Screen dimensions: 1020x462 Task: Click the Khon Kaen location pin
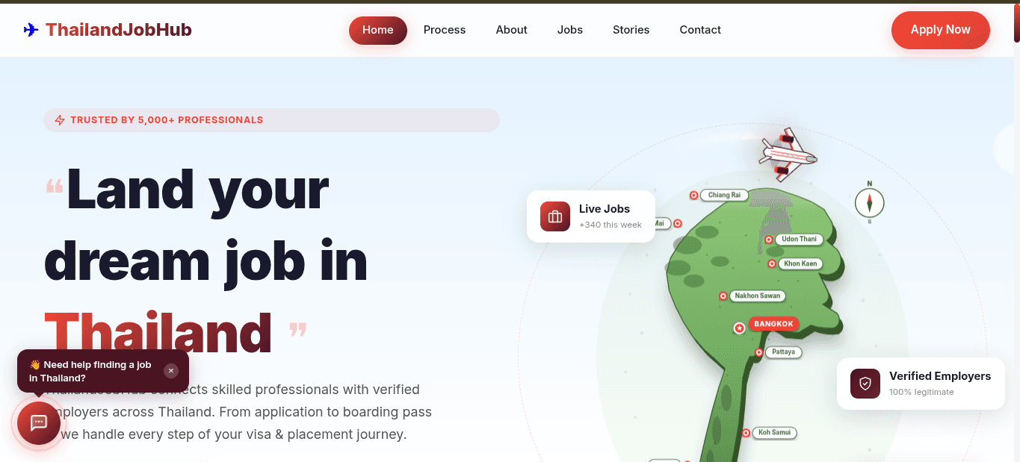tap(772, 263)
